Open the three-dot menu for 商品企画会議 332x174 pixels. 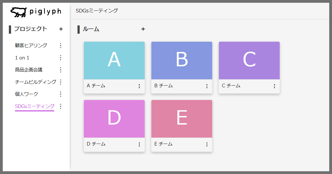61,70
